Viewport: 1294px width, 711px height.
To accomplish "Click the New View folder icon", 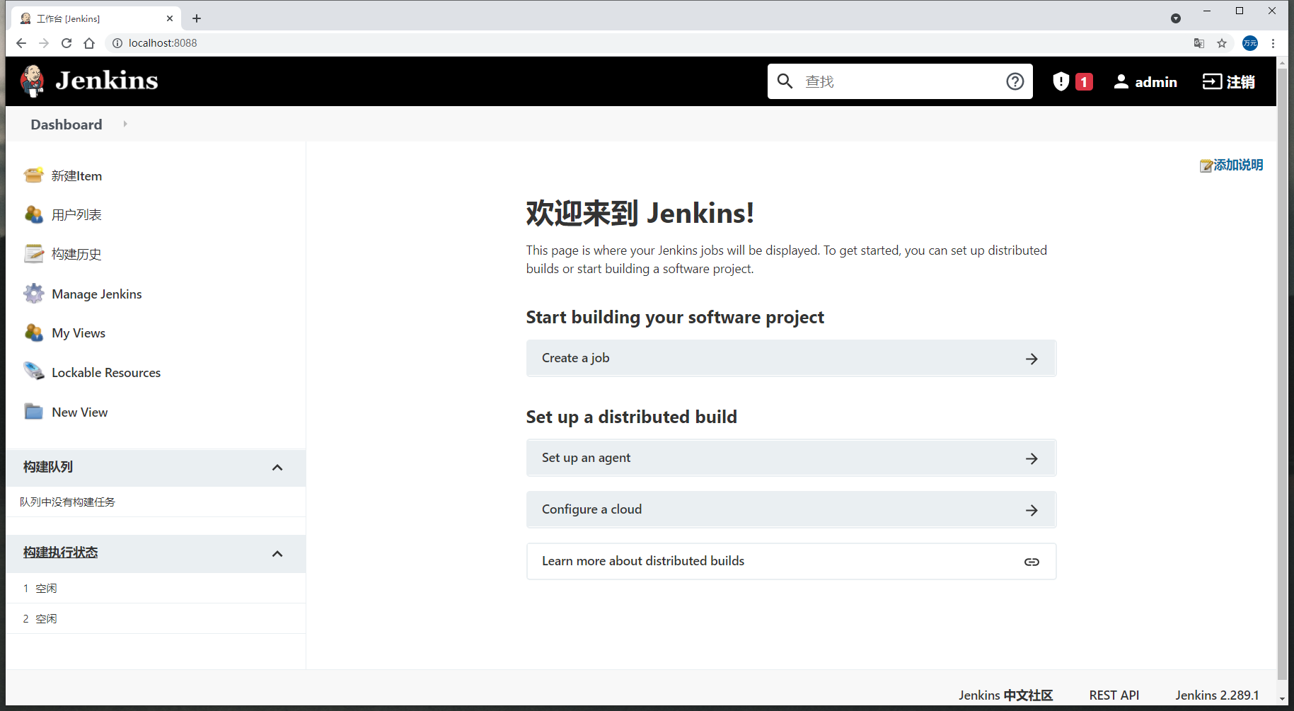I will tap(33, 412).
